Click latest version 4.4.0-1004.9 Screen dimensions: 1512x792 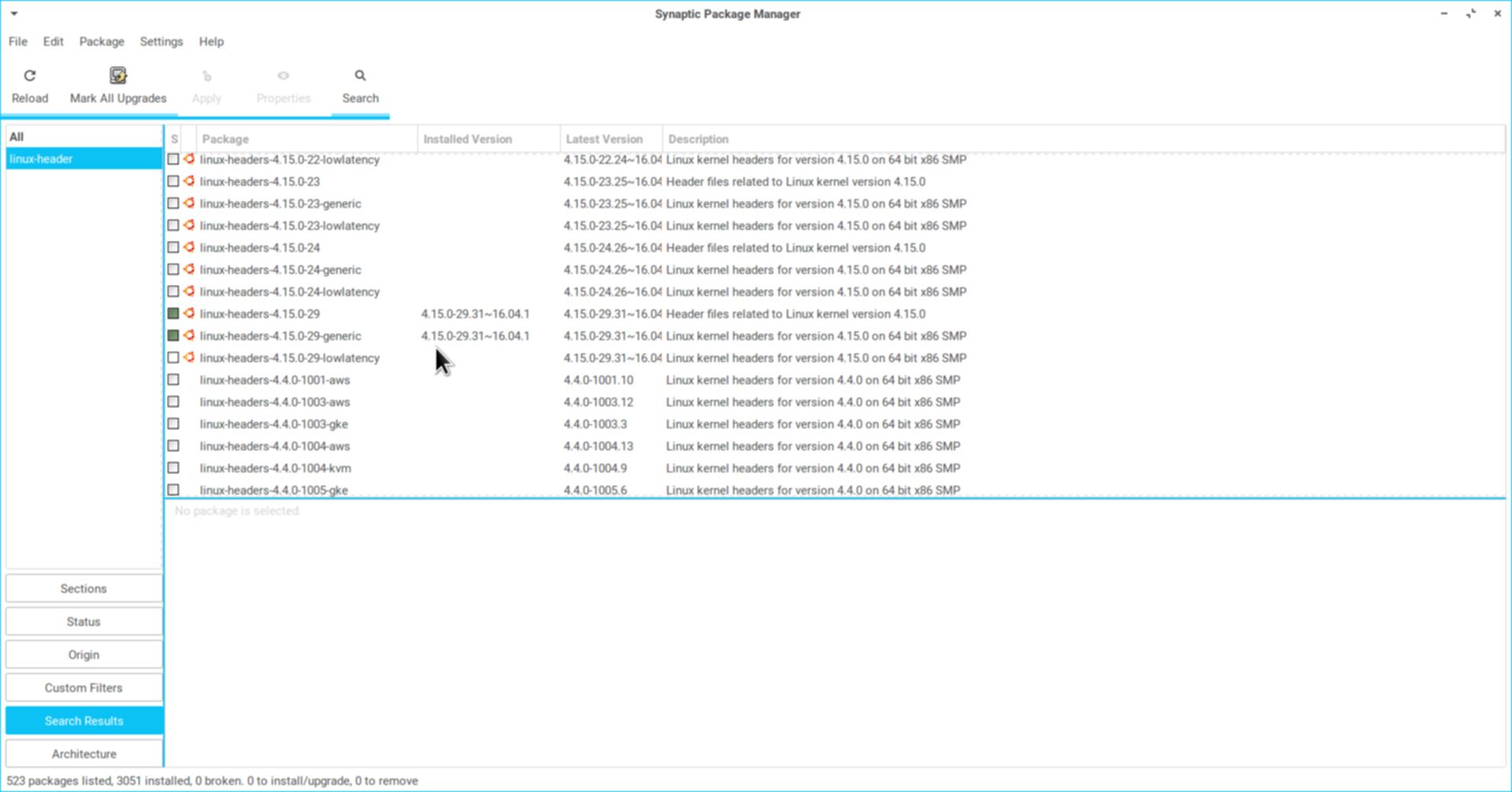[x=595, y=468]
